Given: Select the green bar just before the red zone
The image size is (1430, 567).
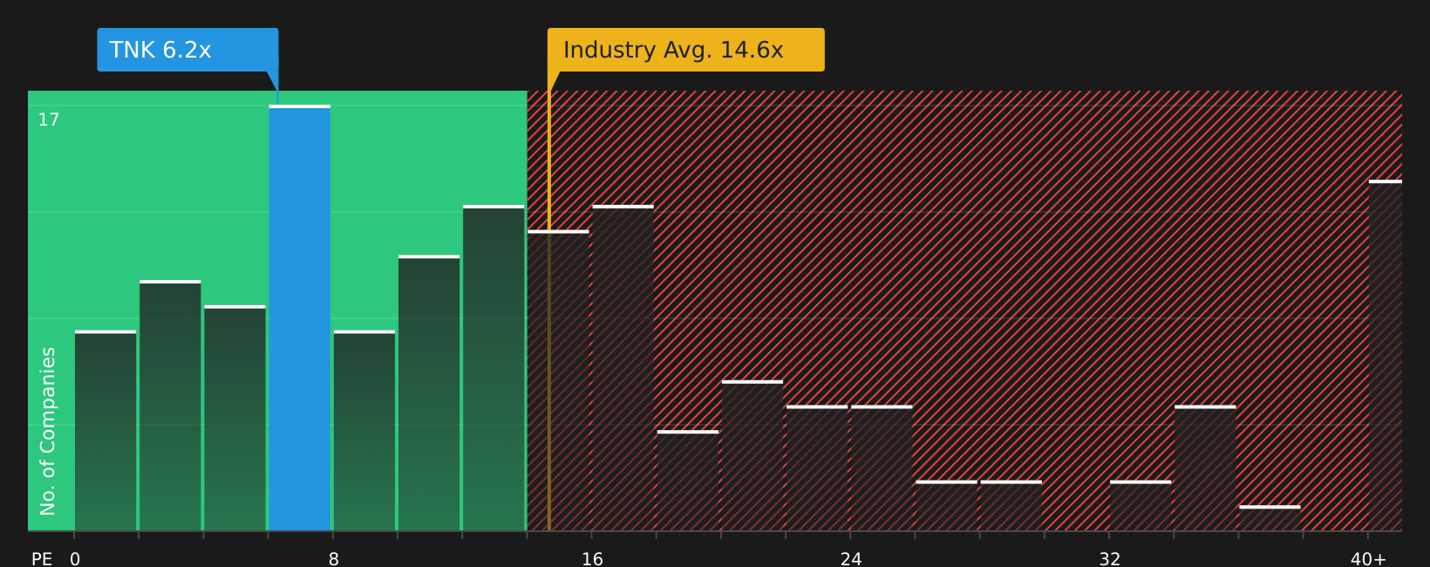Looking at the screenshot, I should point(494,368).
